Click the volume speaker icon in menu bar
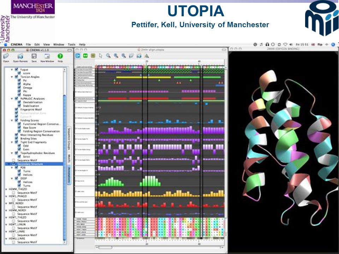Viewport: 339px width, 254px height. [291, 44]
